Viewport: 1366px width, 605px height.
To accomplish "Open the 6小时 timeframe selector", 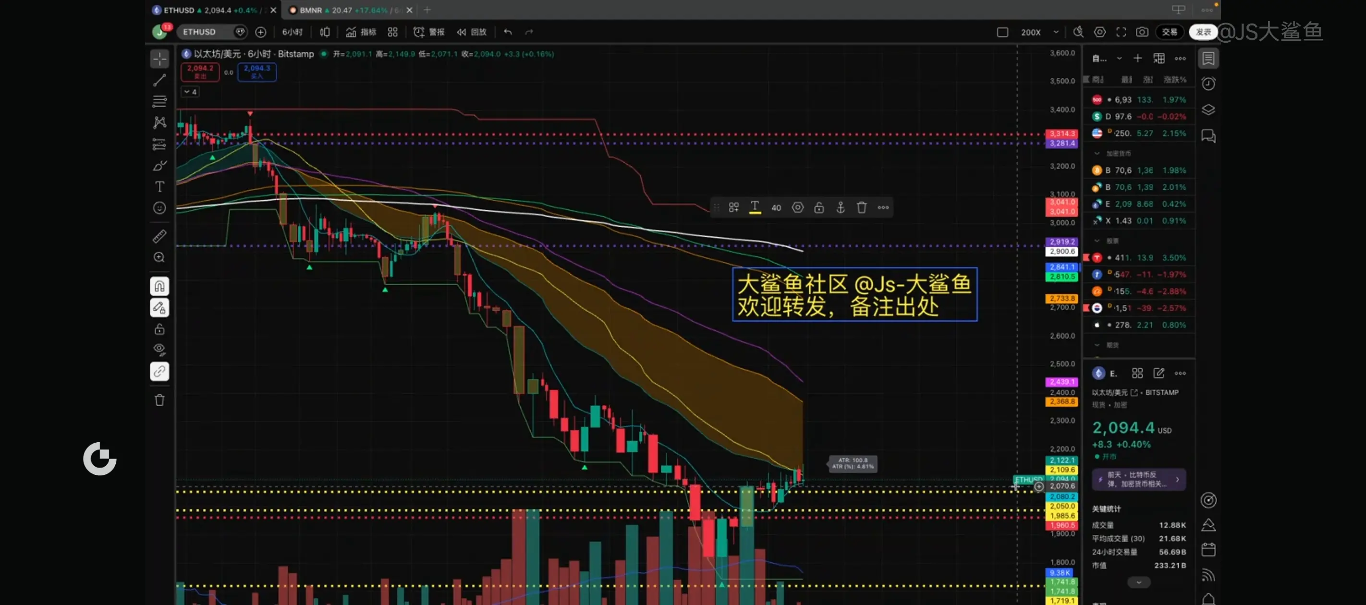I will click(292, 32).
